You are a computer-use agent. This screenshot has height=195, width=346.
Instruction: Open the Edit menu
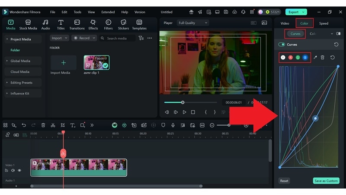click(64, 12)
